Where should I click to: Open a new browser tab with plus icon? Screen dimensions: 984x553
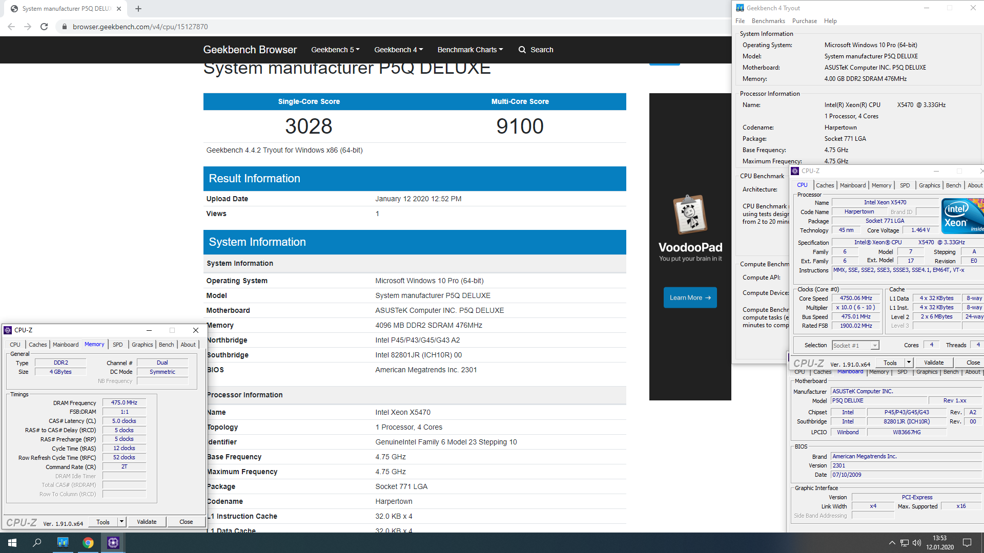coord(138,9)
